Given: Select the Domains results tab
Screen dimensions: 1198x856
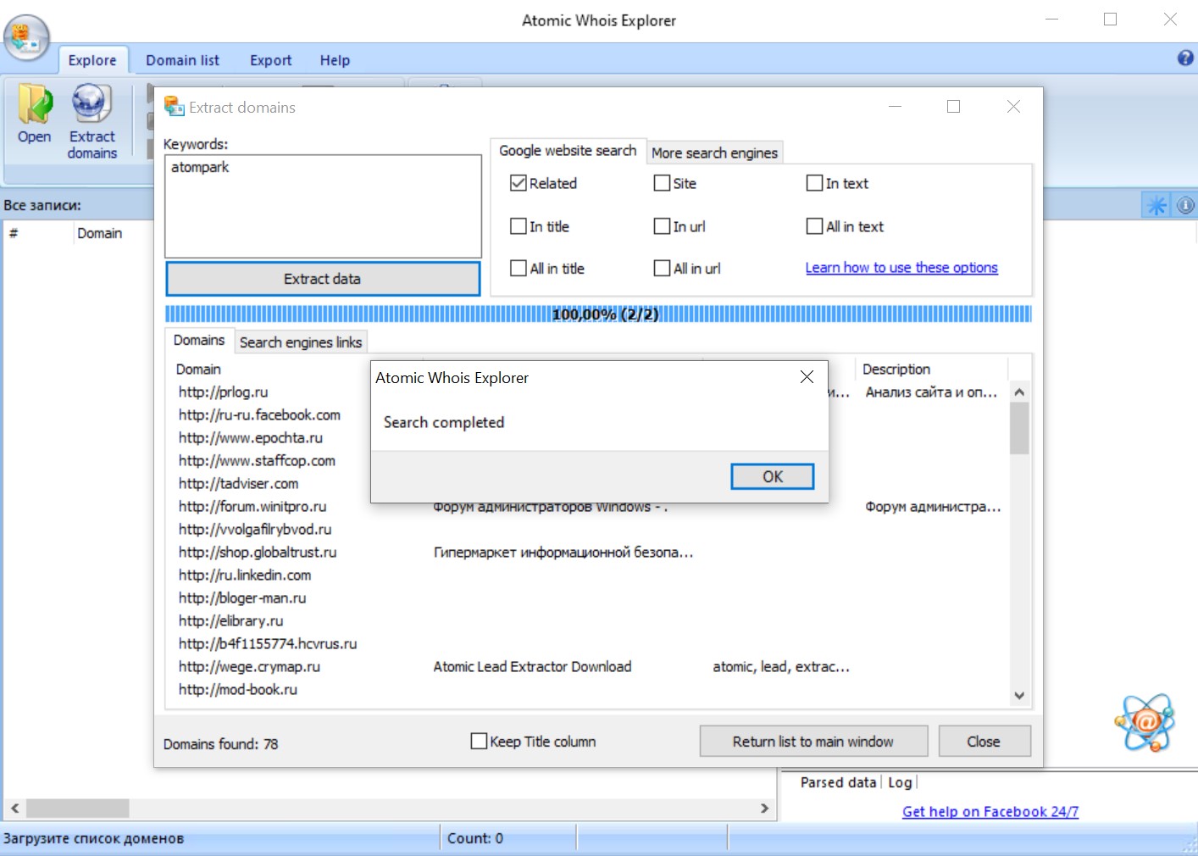Looking at the screenshot, I should click(199, 340).
